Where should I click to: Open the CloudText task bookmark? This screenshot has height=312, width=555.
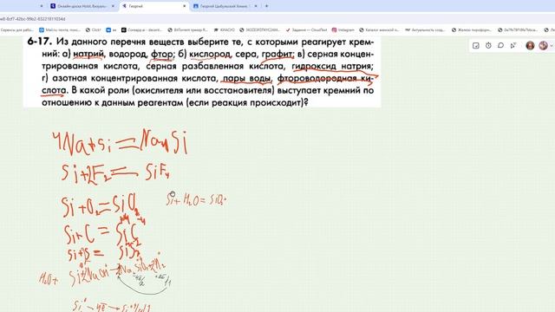(306, 30)
